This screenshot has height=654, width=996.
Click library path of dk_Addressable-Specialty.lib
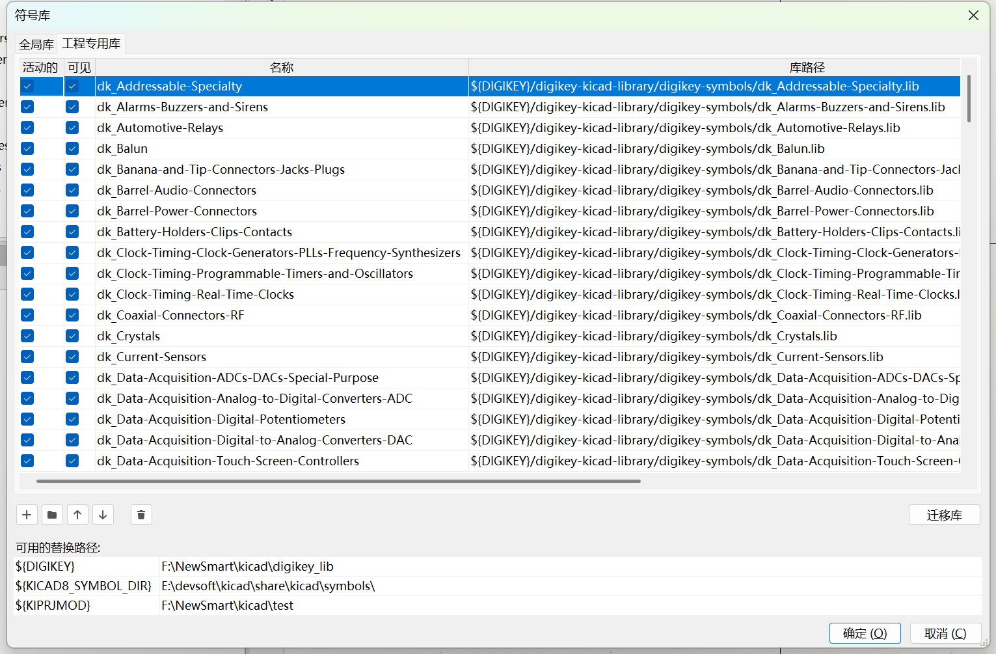(714, 86)
